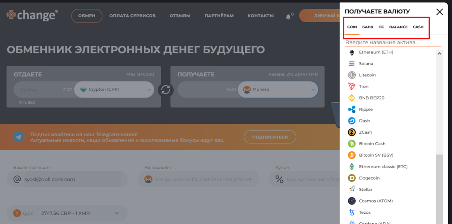Screen dimensions: 452x224
Task: Click the Xchange logo
Action: coord(32,15)
